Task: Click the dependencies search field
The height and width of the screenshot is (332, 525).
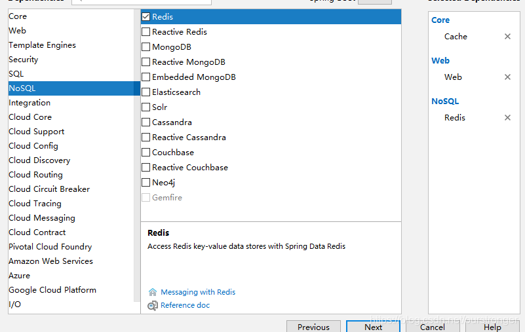Action: [142, 2]
